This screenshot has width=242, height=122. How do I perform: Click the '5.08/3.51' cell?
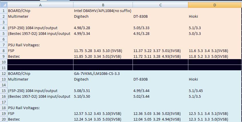[x=103, y=91]
